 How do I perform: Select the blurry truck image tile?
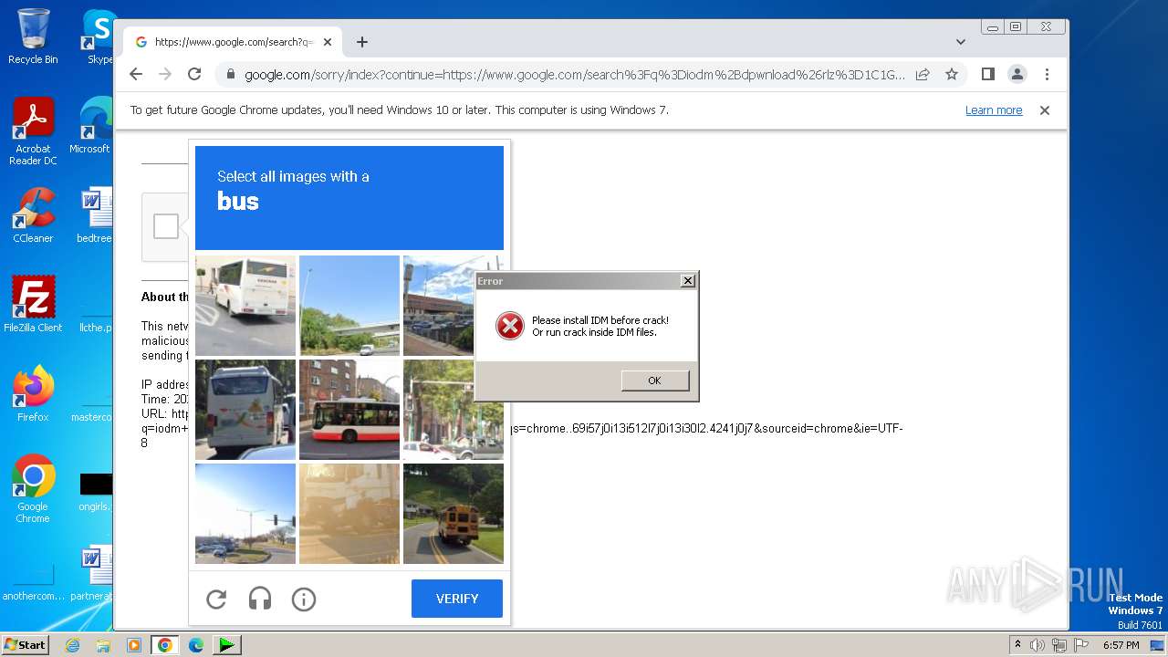click(x=349, y=514)
